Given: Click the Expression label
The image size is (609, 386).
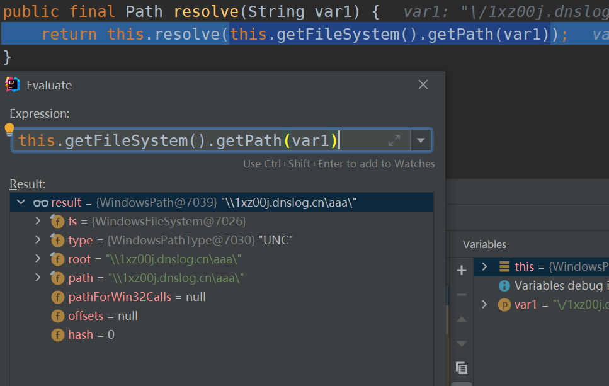Looking at the screenshot, I should click(39, 114).
